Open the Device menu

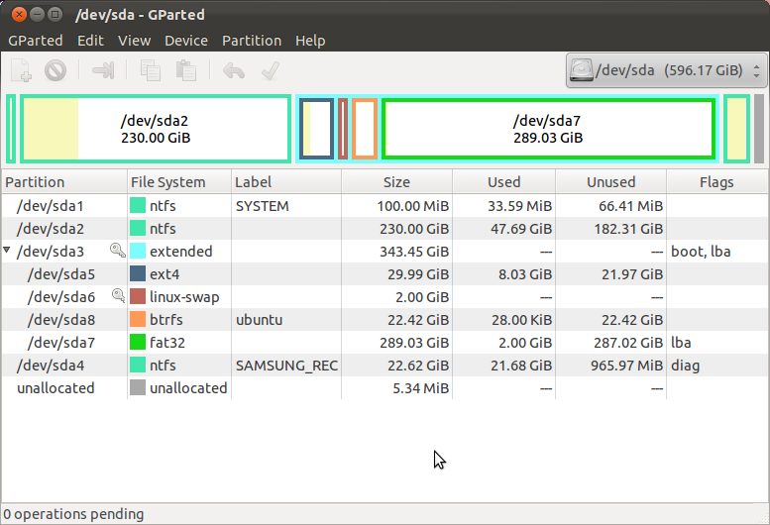click(x=185, y=41)
